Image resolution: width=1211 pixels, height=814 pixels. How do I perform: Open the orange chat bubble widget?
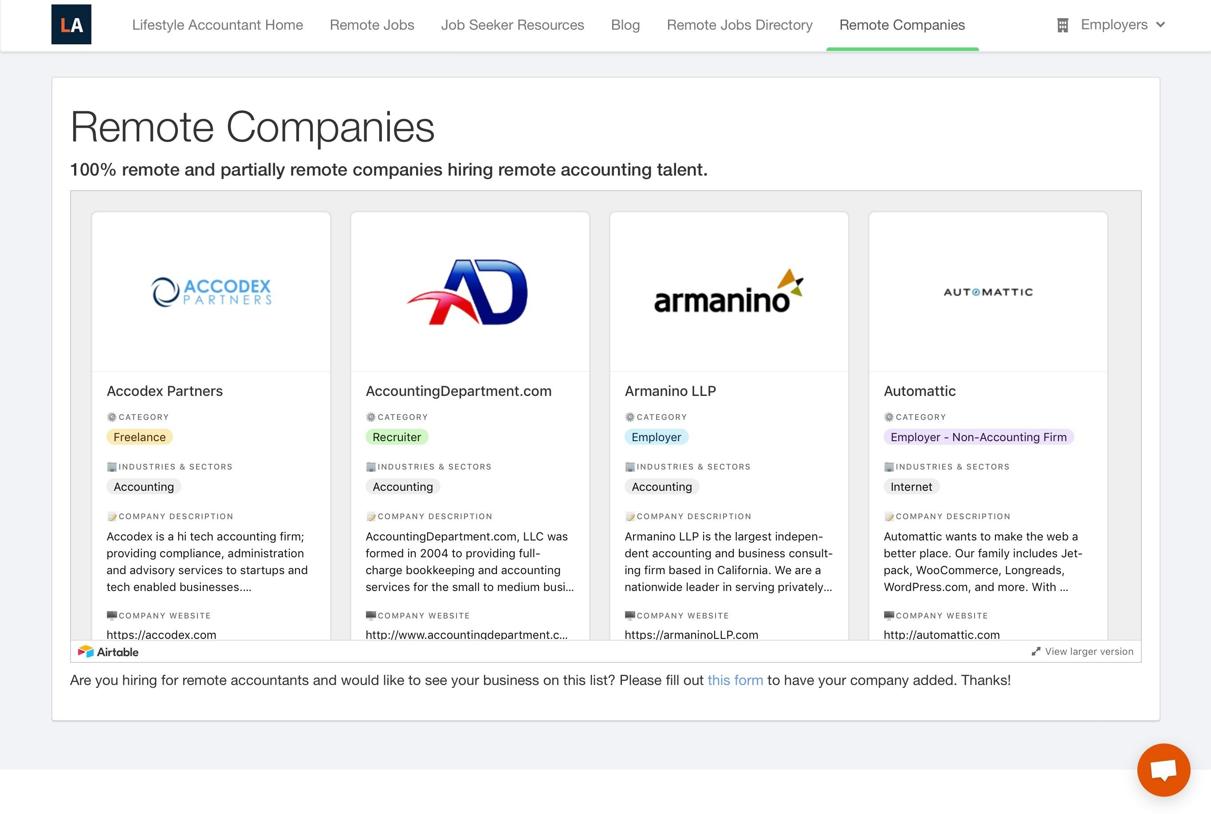coord(1163,769)
